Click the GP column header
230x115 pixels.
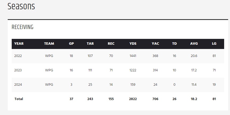pyautogui.click(x=71, y=44)
